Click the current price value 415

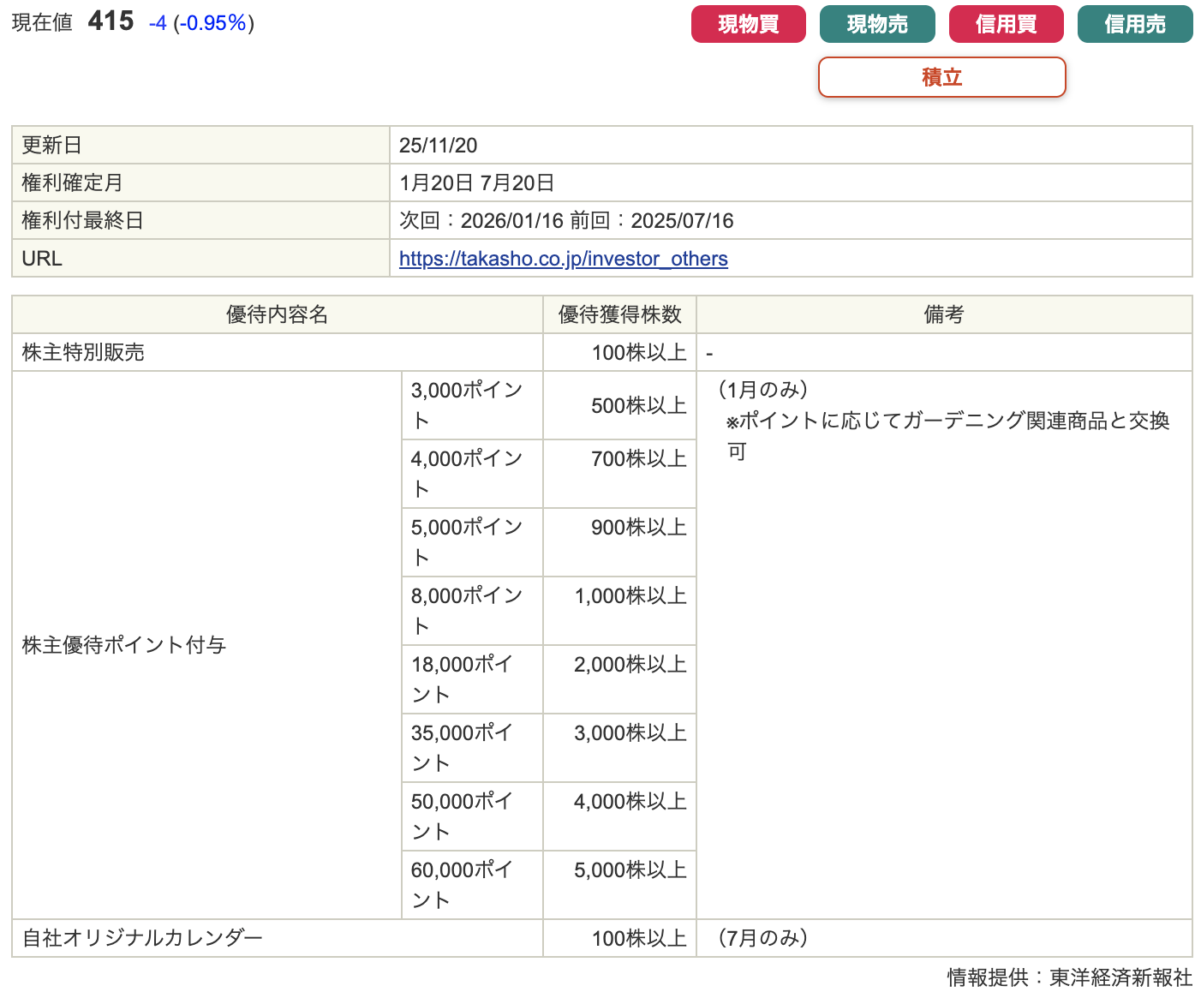point(111,21)
